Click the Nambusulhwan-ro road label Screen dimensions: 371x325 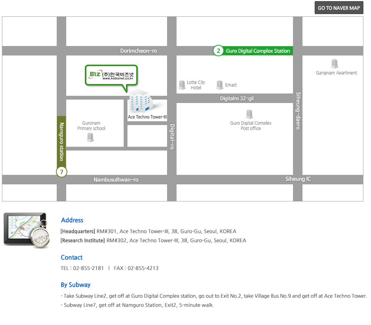pos(116,180)
